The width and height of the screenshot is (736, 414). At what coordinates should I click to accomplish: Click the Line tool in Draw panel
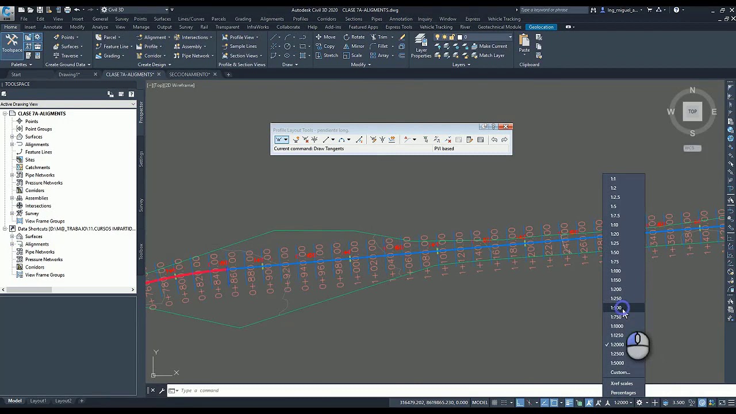tap(275, 37)
